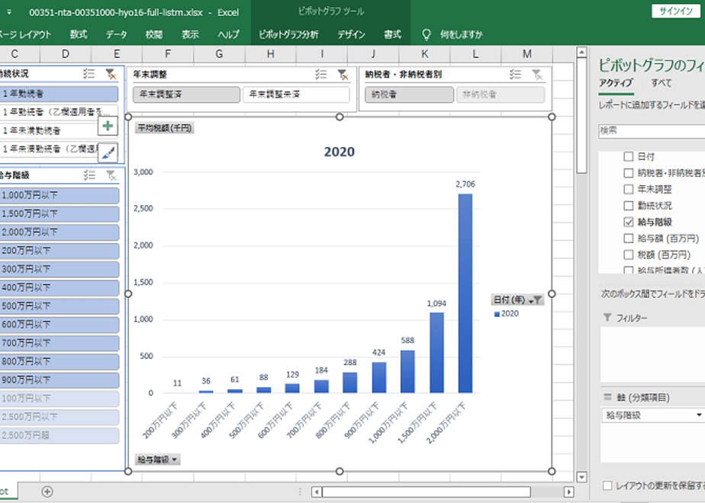This screenshot has width=705, height=503.
Task: Click the lightbulb tell-me icon
Action: coord(427,34)
